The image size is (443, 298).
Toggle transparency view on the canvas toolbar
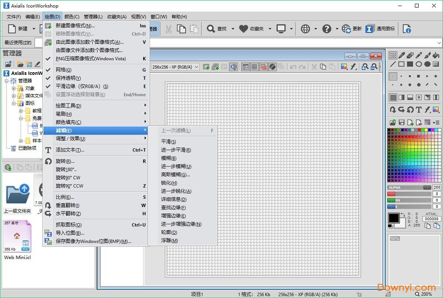(x=272, y=67)
